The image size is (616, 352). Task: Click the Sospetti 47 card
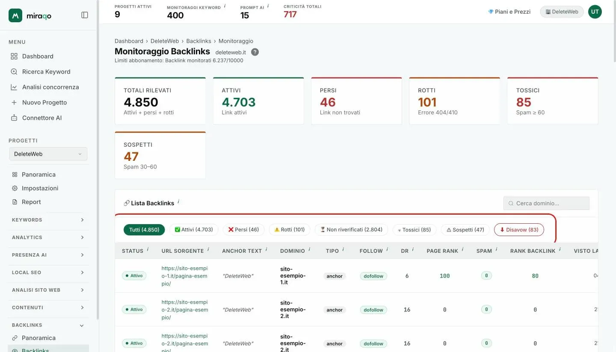point(160,155)
